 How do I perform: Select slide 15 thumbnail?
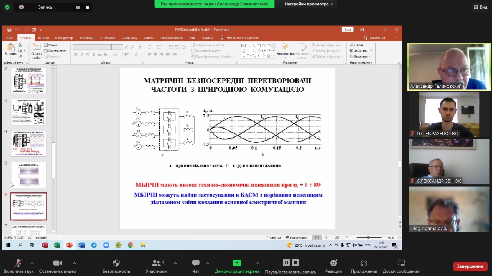[29, 175]
